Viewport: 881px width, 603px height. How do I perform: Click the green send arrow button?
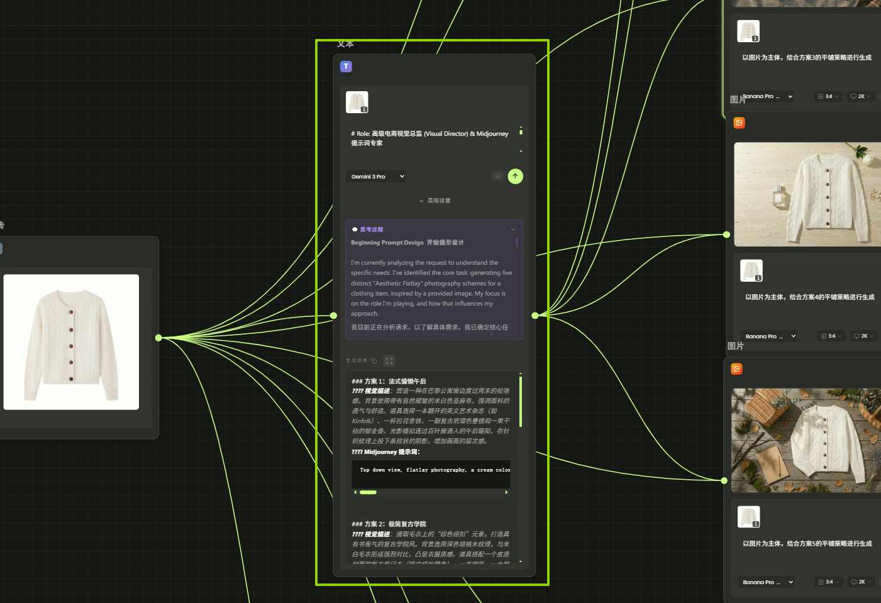tap(515, 177)
